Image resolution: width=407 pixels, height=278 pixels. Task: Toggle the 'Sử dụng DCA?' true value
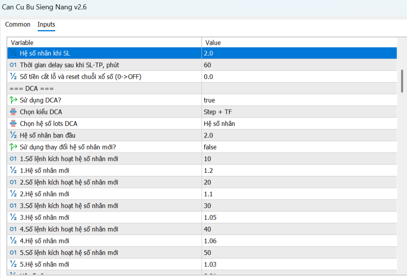click(x=209, y=100)
